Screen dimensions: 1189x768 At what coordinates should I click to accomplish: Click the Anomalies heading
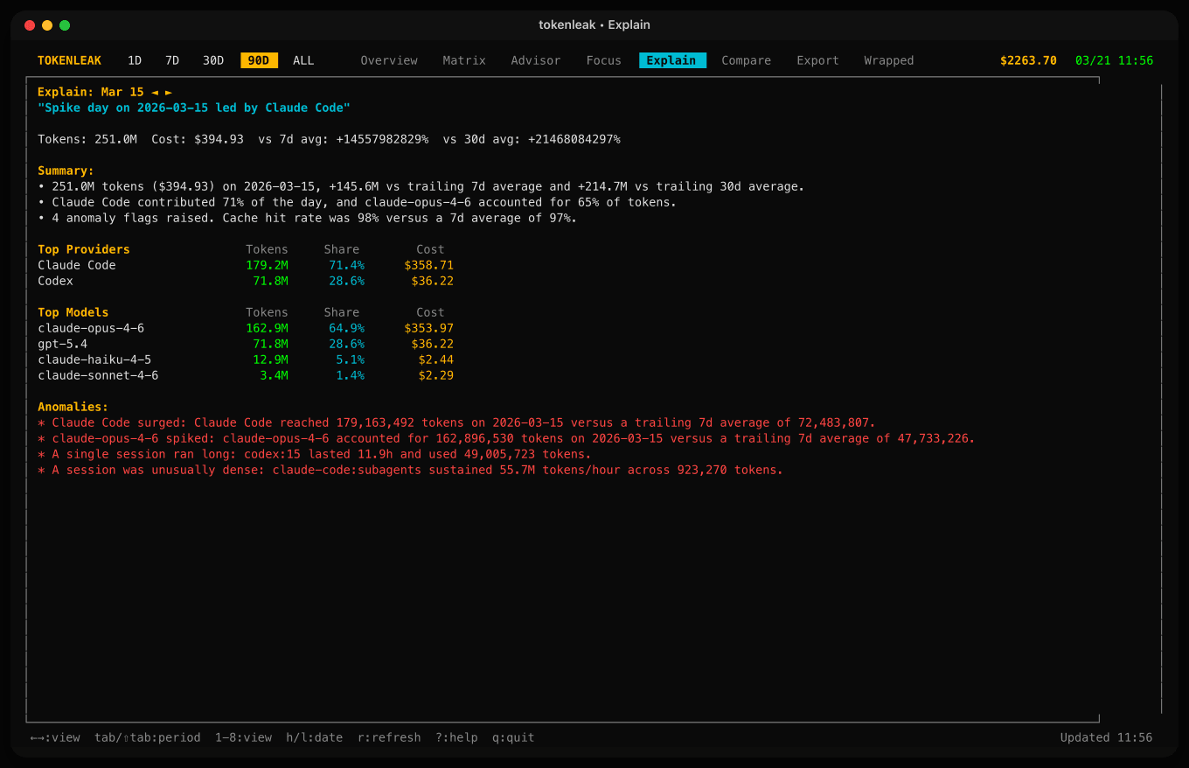pyautogui.click(x=73, y=407)
